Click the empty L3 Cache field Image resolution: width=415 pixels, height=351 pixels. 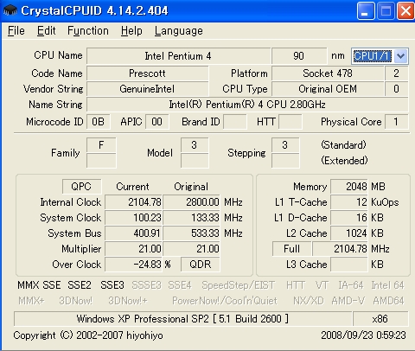[349, 265]
